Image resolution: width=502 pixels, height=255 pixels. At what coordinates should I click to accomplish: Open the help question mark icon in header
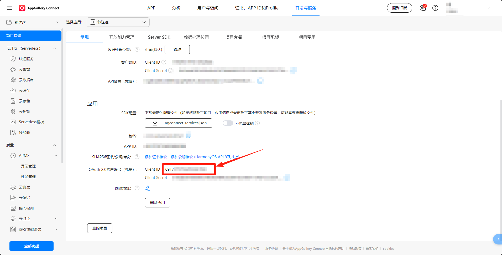(435, 8)
